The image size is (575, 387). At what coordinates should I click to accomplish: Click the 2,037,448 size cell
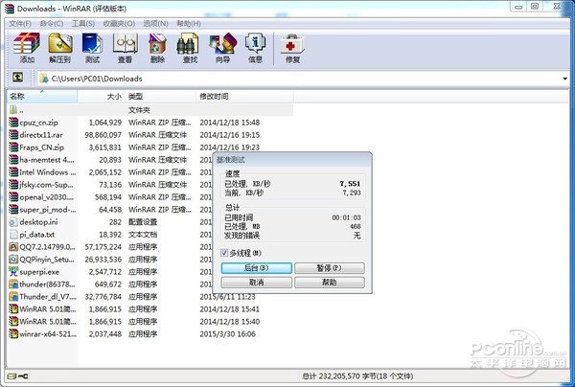105,334
